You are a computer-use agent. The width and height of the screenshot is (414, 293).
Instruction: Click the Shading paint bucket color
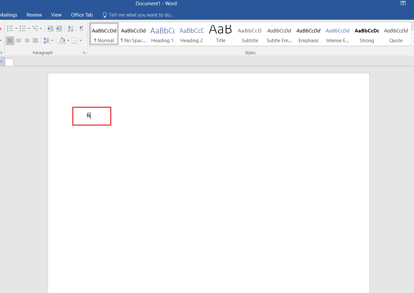(x=62, y=41)
